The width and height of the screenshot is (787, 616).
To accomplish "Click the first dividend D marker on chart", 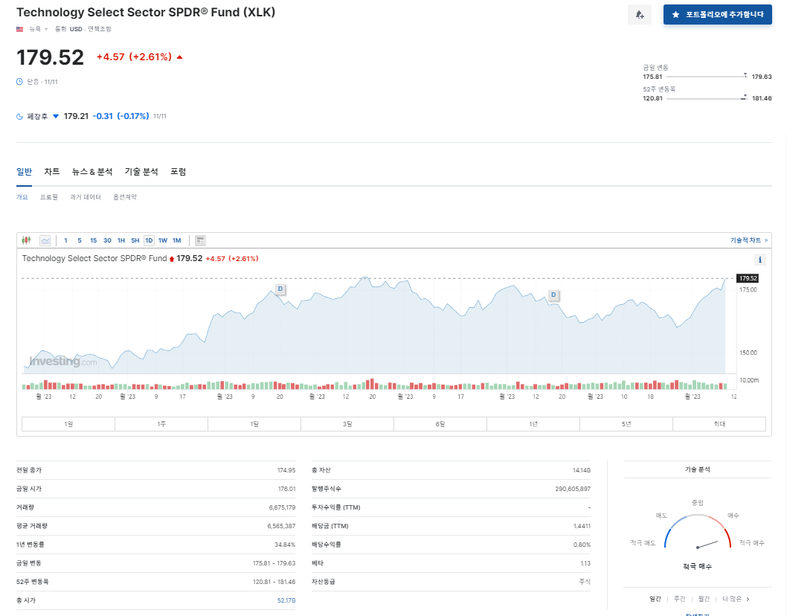I will [280, 289].
